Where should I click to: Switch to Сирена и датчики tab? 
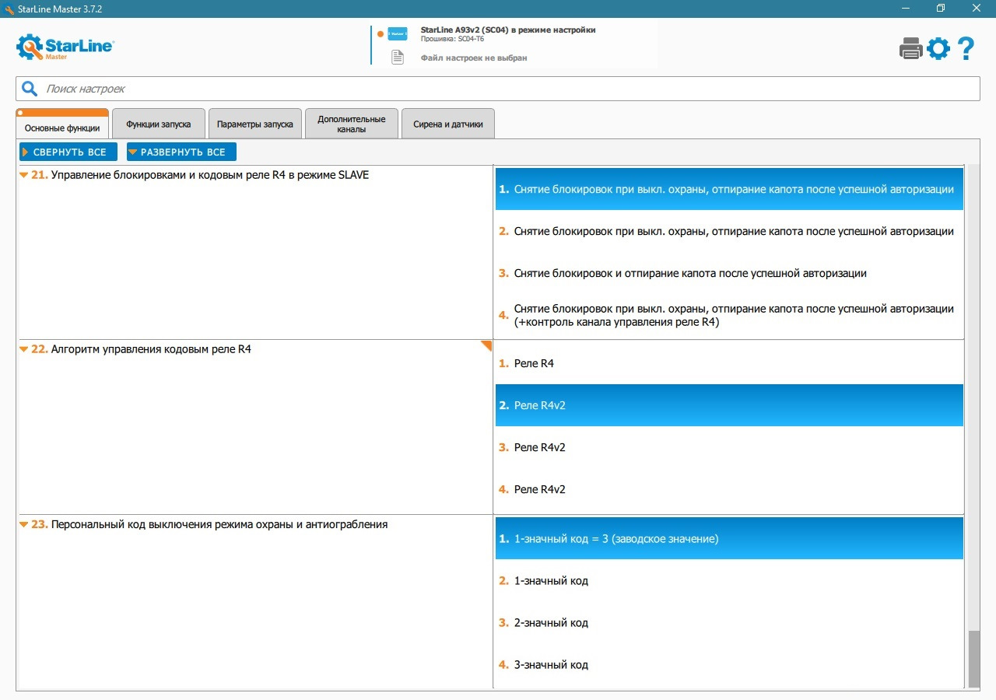[448, 124]
